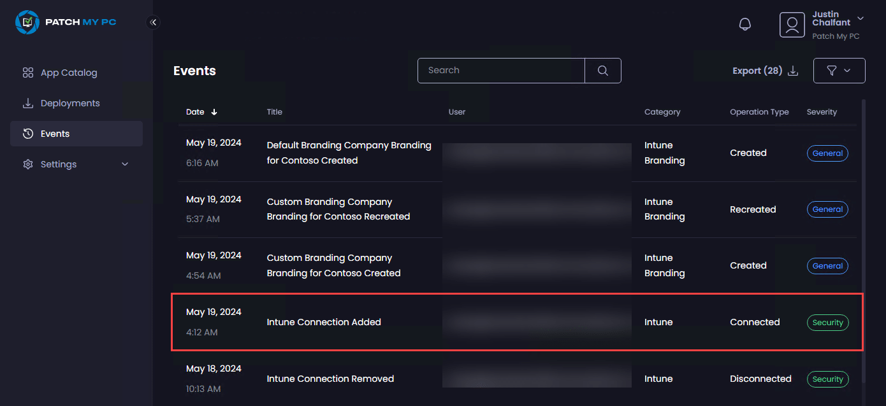Sort by the Severity column header
886x406 pixels.
click(x=822, y=112)
